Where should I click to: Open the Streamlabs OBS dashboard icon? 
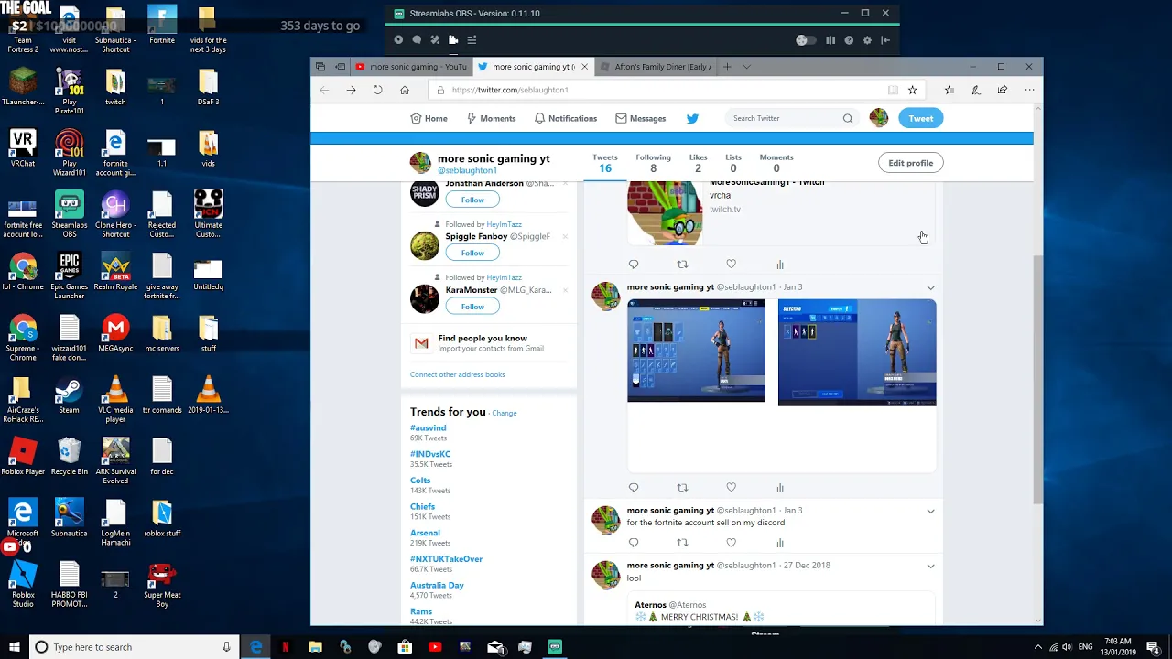[x=398, y=39]
